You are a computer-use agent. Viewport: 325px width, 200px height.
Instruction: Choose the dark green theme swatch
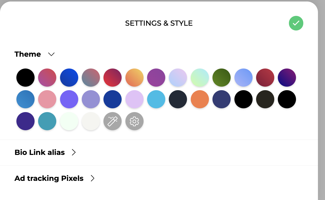[221, 78]
